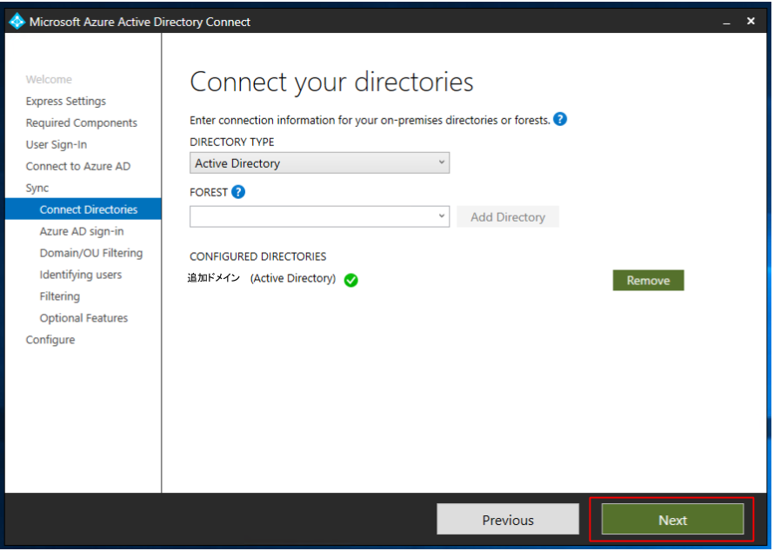The width and height of the screenshot is (774, 551).
Task: Select Welcome in the sidebar
Action: tap(49, 79)
